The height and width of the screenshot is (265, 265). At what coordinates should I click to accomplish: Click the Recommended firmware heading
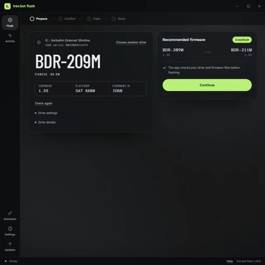click(x=184, y=40)
